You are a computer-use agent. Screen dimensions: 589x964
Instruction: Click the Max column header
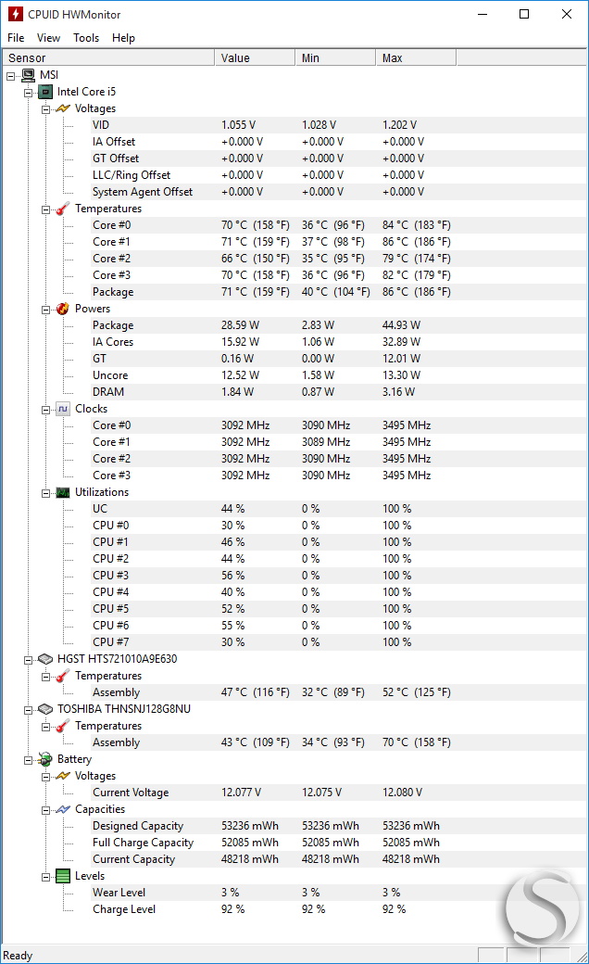(415, 57)
